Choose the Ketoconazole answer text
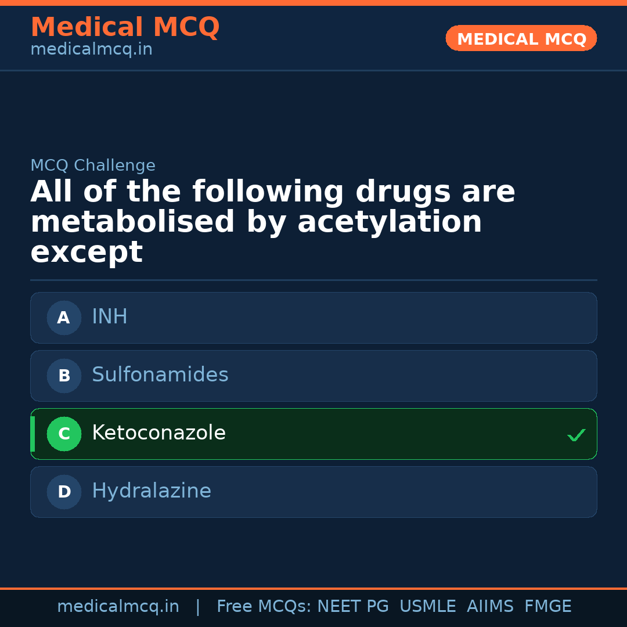The width and height of the screenshot is (627, 627). click(158, 433)
